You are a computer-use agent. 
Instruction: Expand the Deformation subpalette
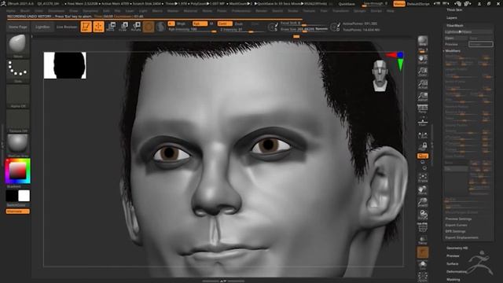coord(456,271)
